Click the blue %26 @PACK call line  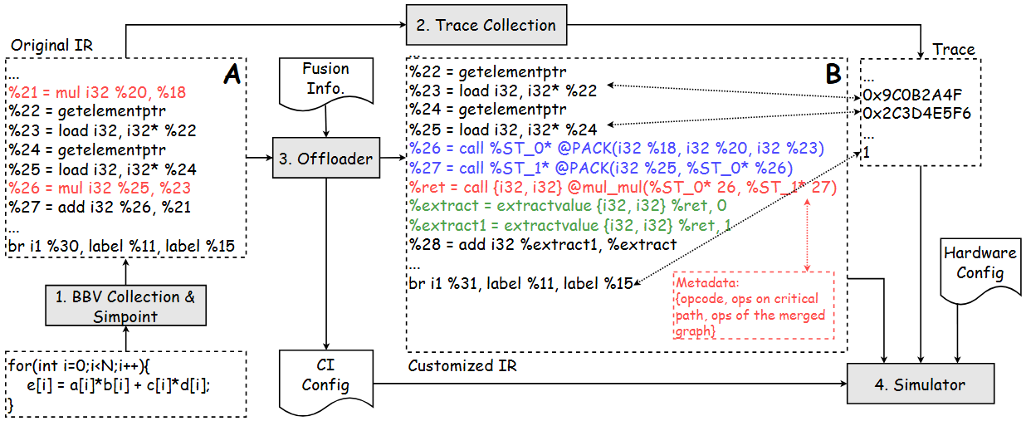tap(615, 149)
